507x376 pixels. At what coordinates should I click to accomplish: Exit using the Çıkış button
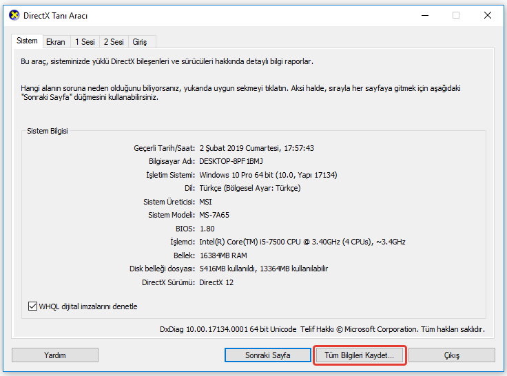pyautogui.click(x=451, y=355)
